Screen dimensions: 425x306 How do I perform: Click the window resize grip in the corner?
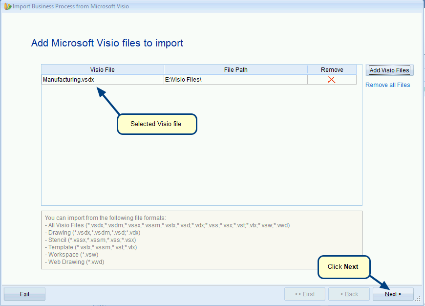point(418,299)
